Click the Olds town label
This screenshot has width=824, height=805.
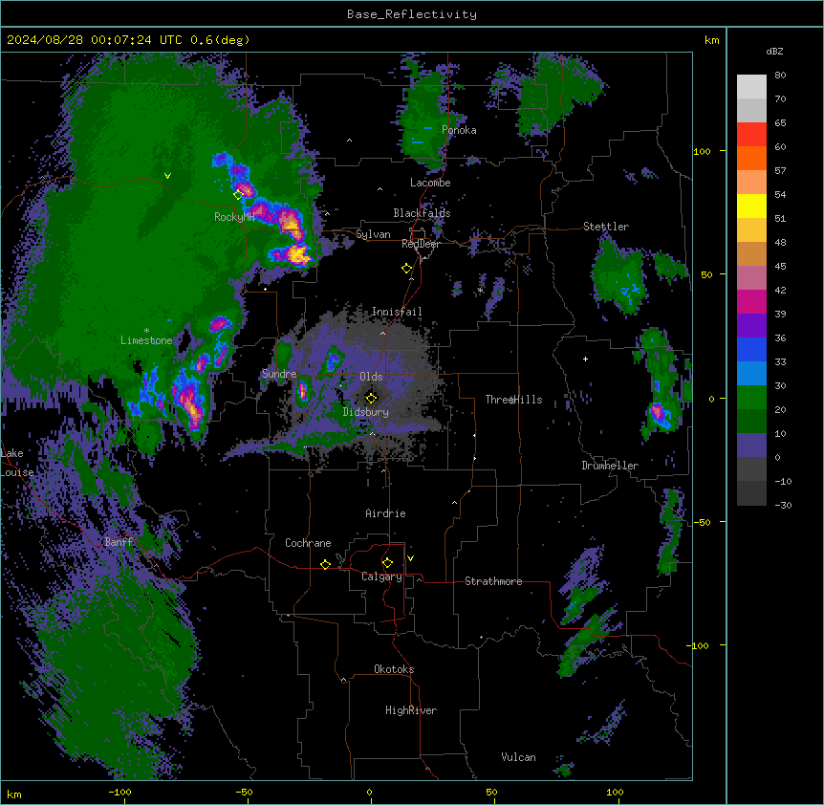[371, 377]
